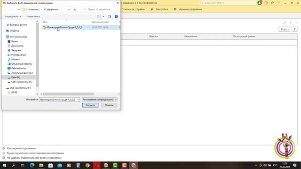Open Документы folder in navigation pane
301x169 pixels.
pos(17,46)
